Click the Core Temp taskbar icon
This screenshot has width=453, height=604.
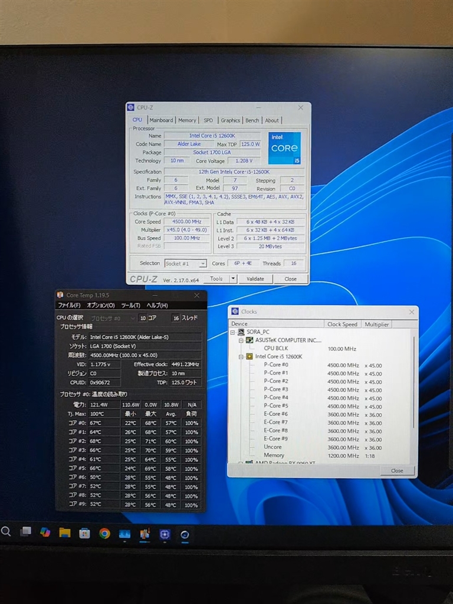coord(145,534)
